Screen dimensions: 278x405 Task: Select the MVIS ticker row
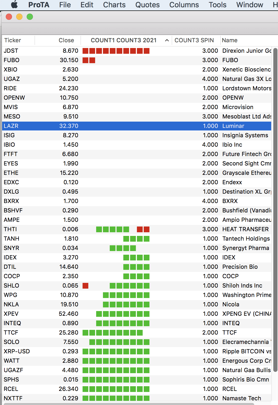137,107
